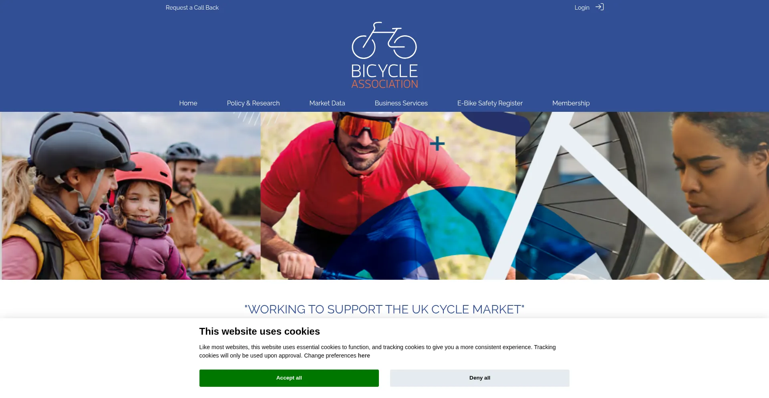769x398 pixels.
Task: Go to the Home menu item
Action: (x=188, y=103)
